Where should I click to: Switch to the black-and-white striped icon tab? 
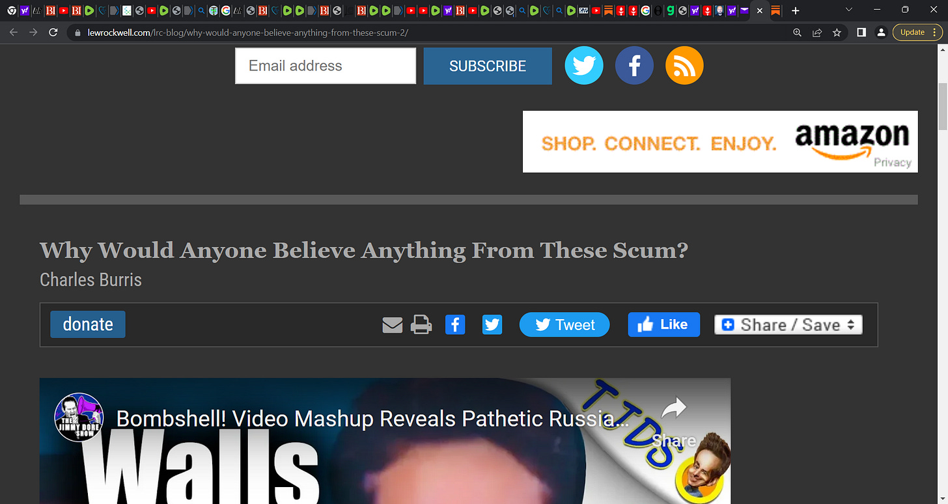coord(583,10)
